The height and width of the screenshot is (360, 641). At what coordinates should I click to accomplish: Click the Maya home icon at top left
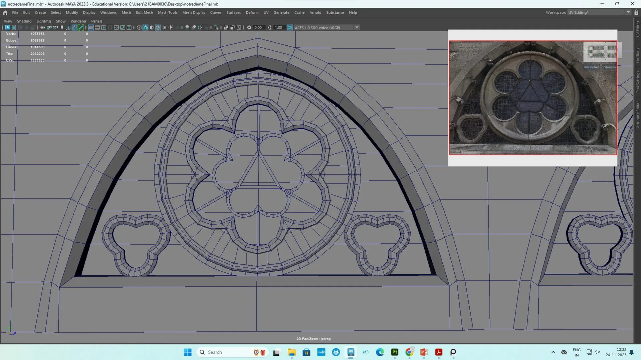pyautogui.click(x=5, y=12)
